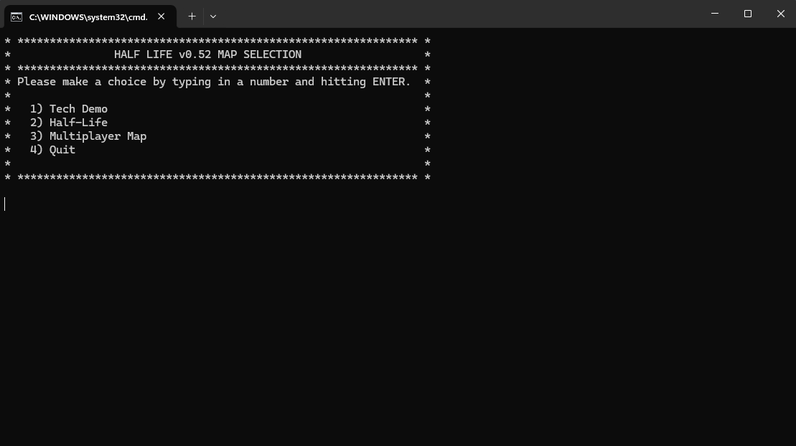Click the "4) Quit" menu line
Viewport: 796px width, 446px height.
coord(52,150)
